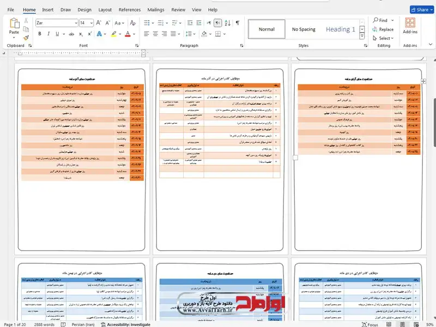Align text to the left
Screen dimensions: 436x327
(x=146, y=34)
